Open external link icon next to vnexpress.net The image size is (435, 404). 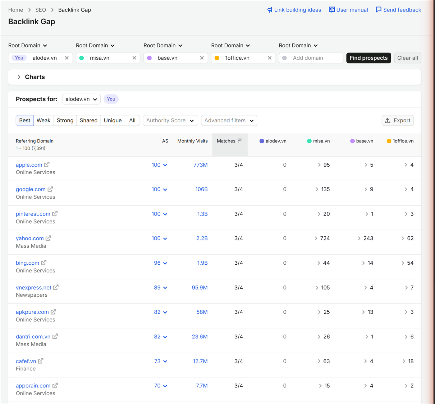[56, 287]
